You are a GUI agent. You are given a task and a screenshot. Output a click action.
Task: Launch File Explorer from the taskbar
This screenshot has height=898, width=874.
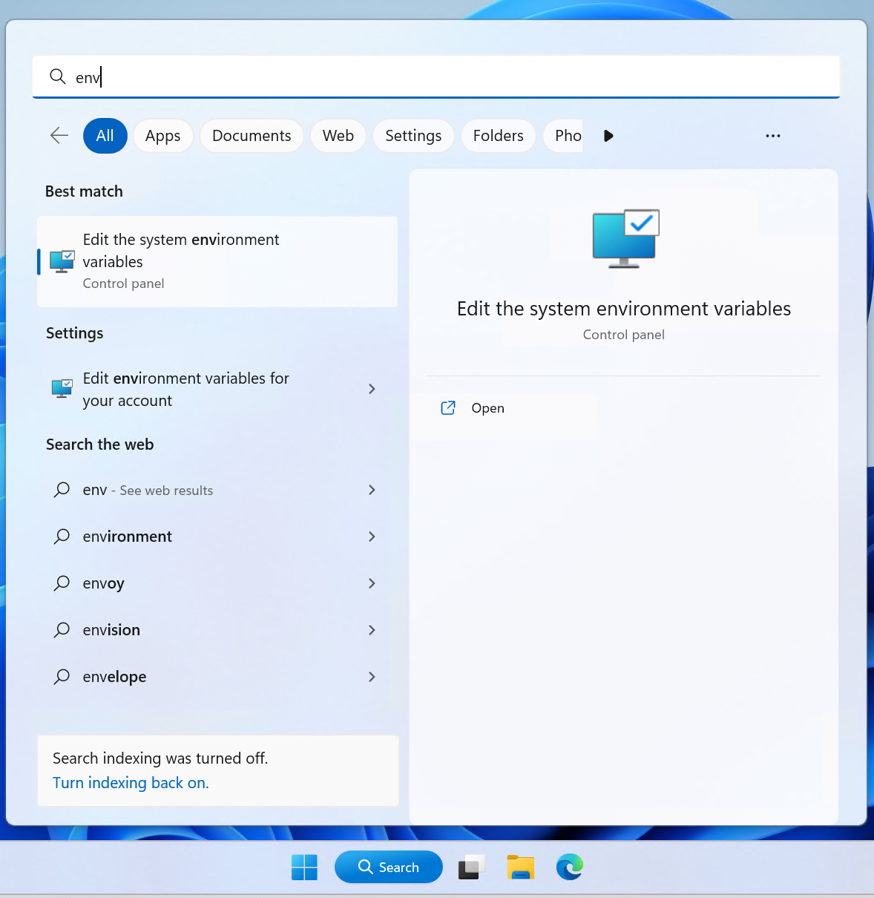[x=521, y=867]
